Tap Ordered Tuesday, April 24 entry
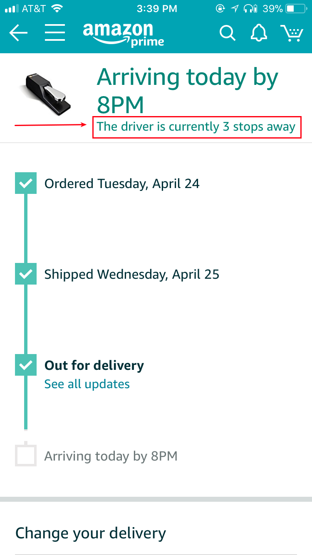Viewport: 312px width, 555px height. click(122, 184)
